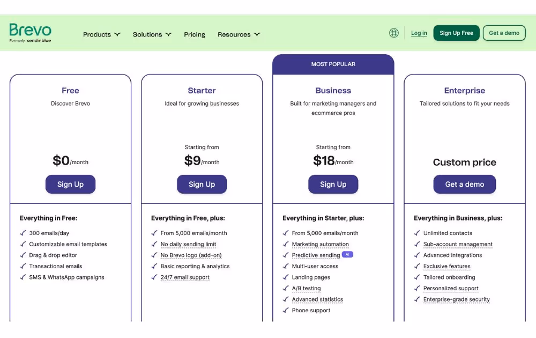Click Get a demo in Enterprise card
536x338 pixels.
click(x=464, y=185)
